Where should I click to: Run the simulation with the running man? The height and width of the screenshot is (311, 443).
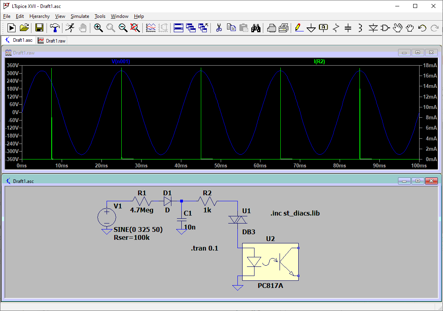[x=70, y=28]
